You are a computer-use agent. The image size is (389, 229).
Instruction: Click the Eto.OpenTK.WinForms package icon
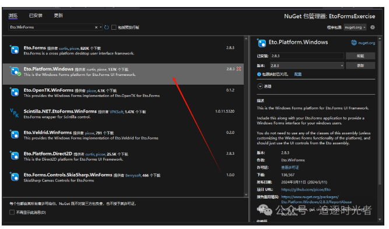coord(15,92)
